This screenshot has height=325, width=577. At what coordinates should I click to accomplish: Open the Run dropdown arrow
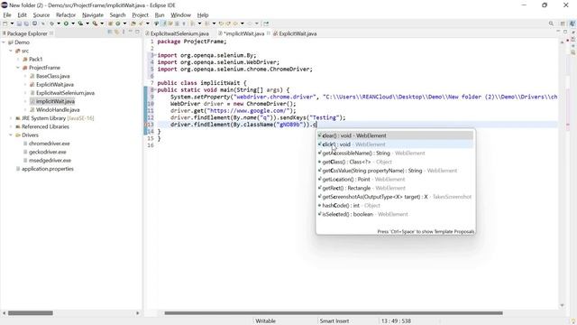point(73,23)
